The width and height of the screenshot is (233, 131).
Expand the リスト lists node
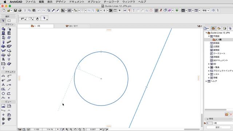(209, 74)
